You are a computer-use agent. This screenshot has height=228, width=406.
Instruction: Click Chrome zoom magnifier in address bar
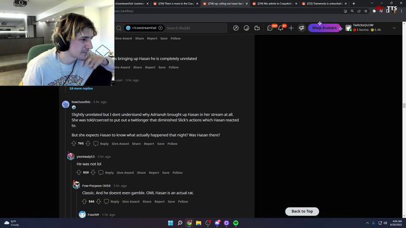point(352,11)
